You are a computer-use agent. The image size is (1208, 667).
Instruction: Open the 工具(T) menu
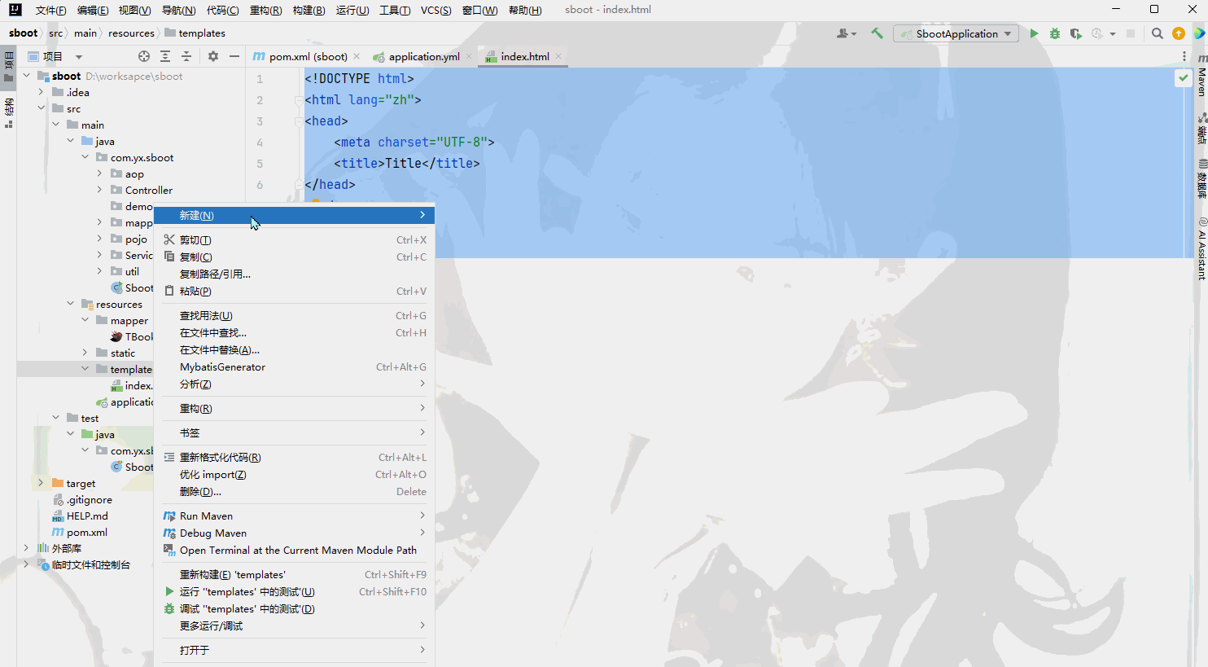coord(395,10)
